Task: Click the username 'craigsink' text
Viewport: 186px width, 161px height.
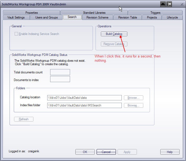Action: [x=33, y=151]
